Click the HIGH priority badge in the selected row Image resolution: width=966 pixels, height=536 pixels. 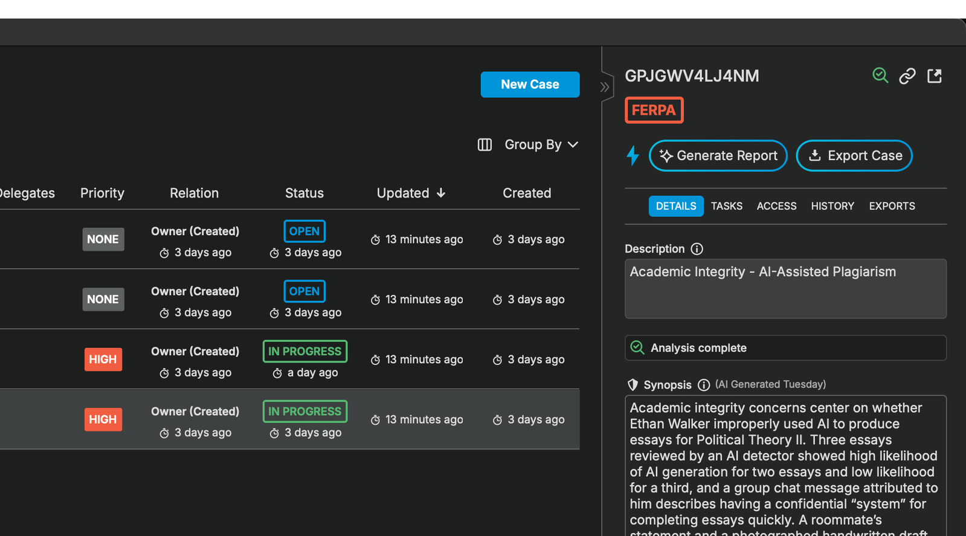(x=103, y=419)
